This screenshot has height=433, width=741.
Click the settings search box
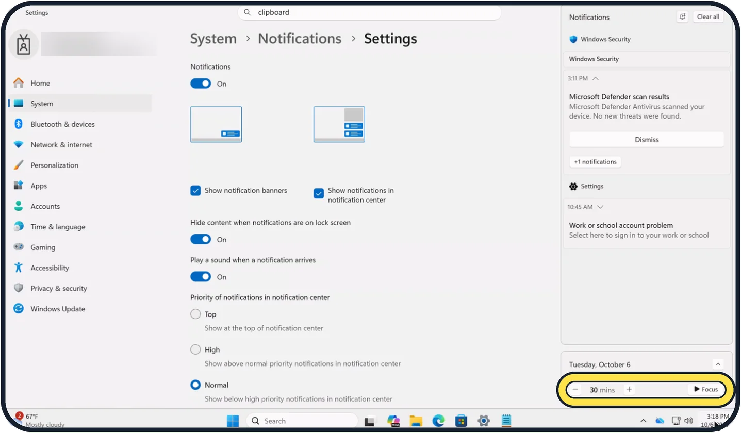[x=369, y=13]
